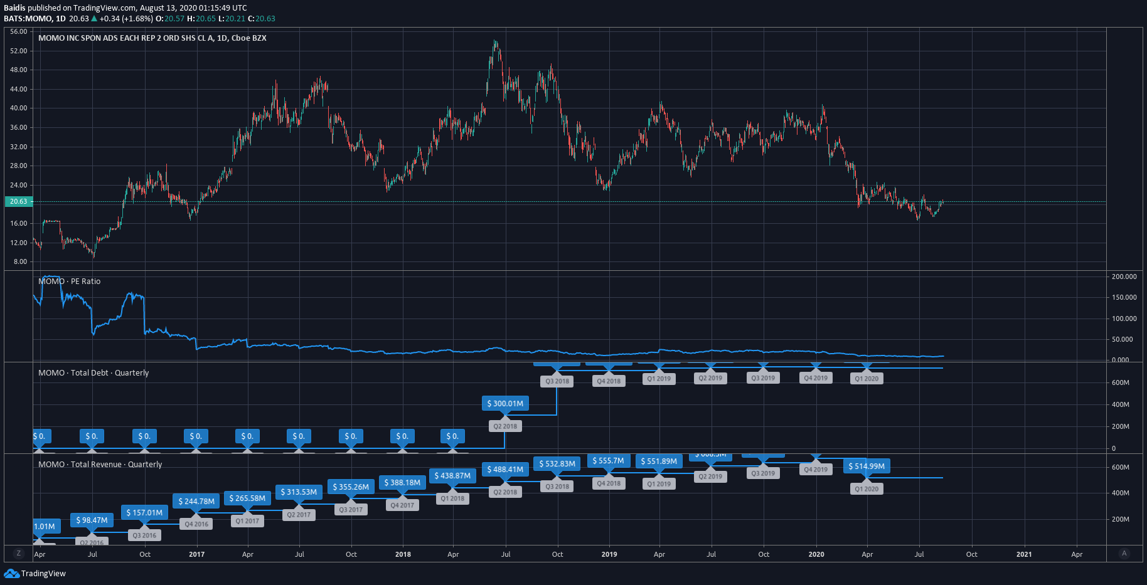Click the Q2 2018 tag in Total Debt pane
This screenshot has width=1147, height=585.
[x=505, y=426]
